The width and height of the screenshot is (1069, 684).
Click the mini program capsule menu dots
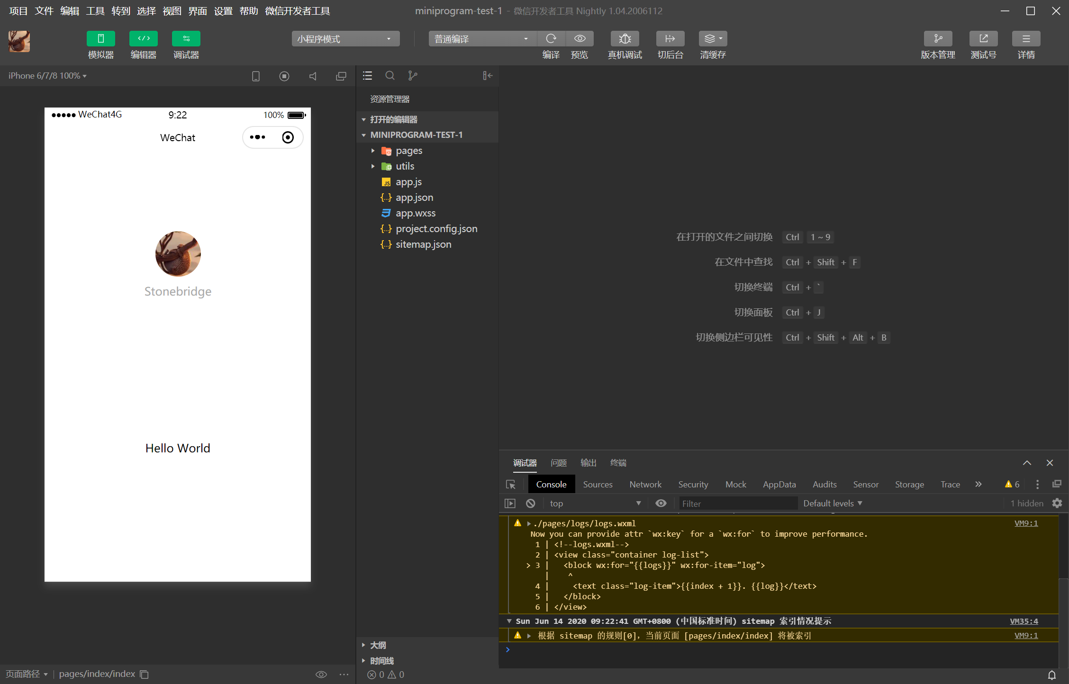tap(258, 137)
